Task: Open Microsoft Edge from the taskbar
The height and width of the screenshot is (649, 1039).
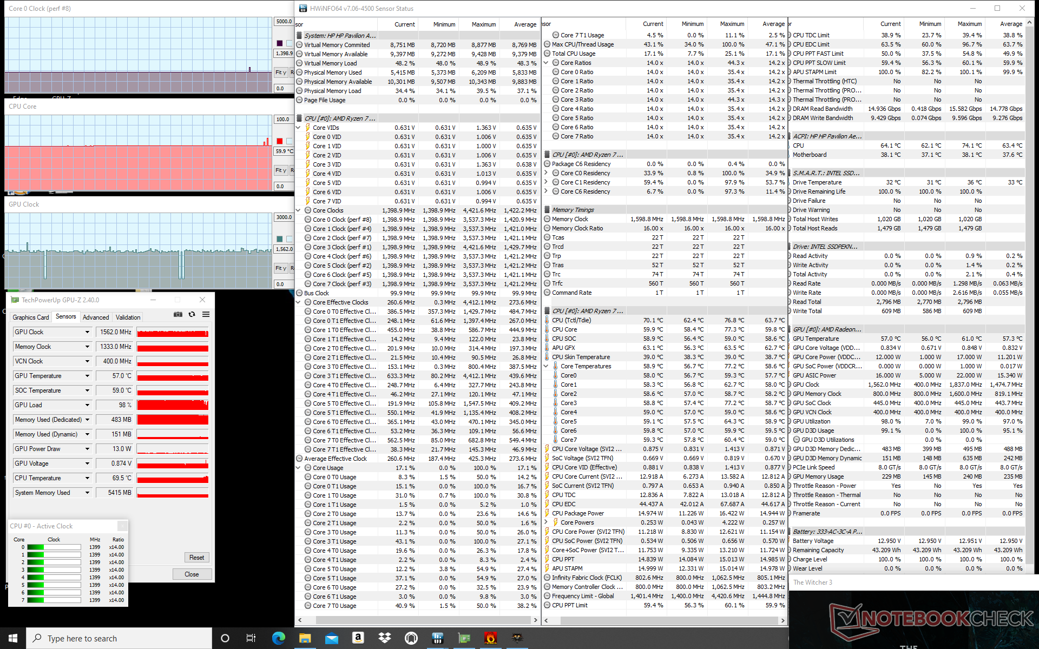Action: point(278,638)
